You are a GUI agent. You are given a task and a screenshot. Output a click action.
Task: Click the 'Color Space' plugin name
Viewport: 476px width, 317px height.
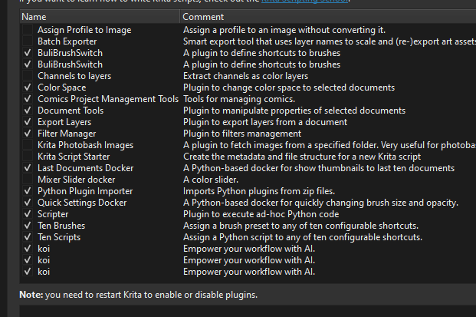coord(62,88)
